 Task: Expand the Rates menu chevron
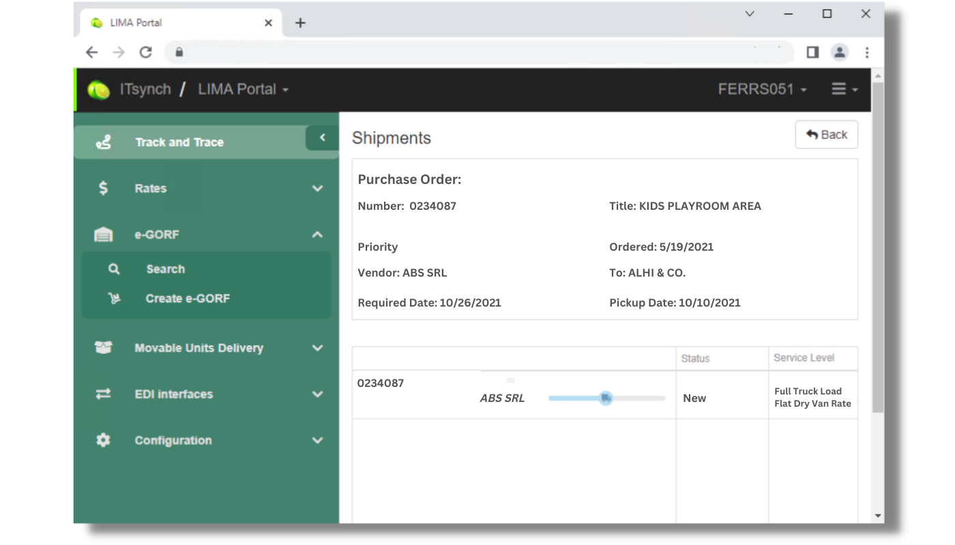(317, 189)
